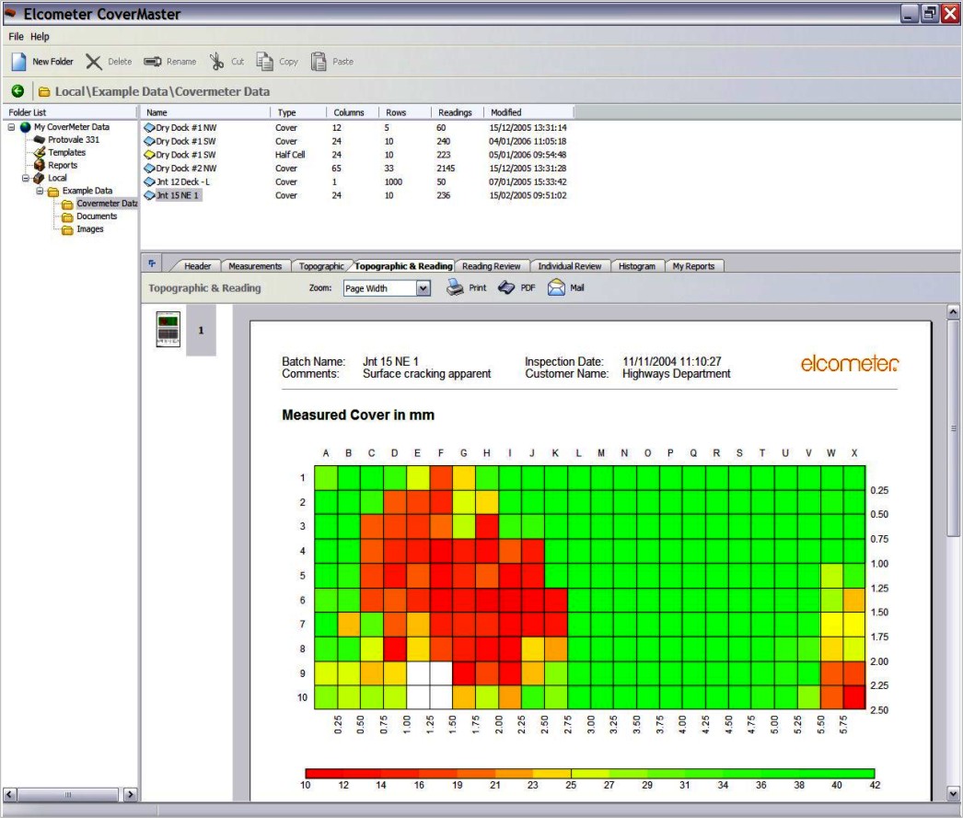Click the Documents folder icon

point(67,217)
